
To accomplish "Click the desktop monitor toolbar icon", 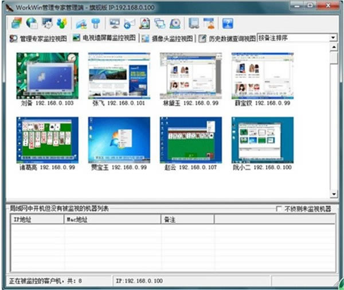I will [115, 23].
